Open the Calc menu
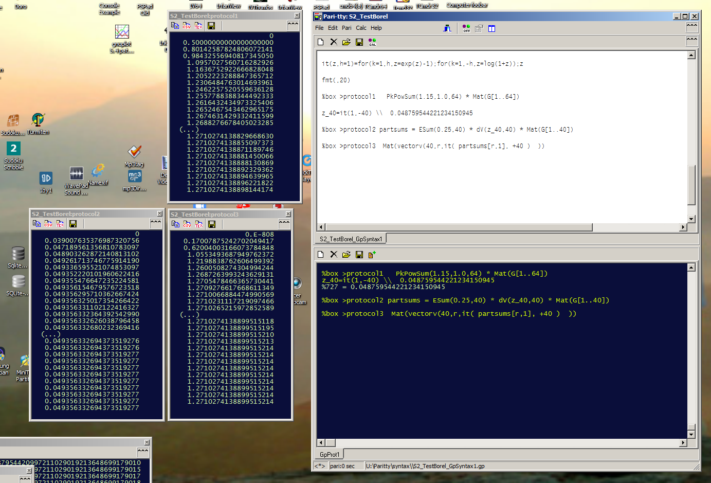711x483 pixels. [361, 28]
